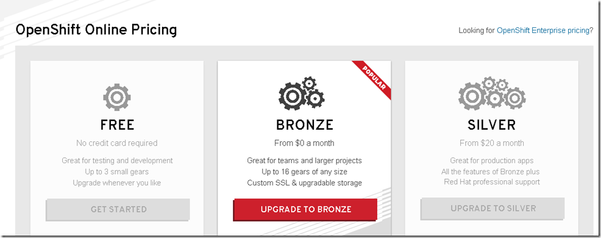Click 'Up to 3 small gears' line
Viewport: 601px width, 238px height.
(x=117, y=172)
